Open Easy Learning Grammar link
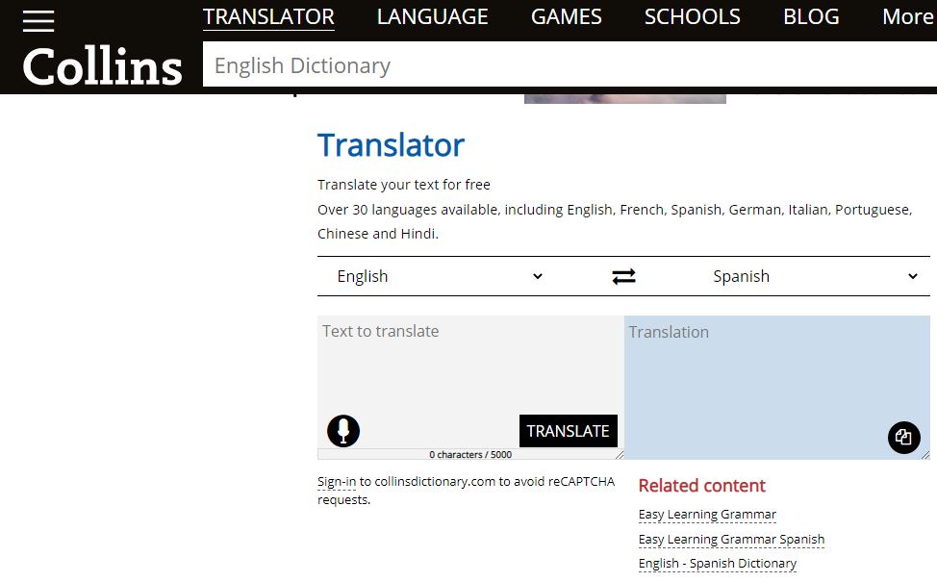Viewport: 937px width, 582px height. pos(707,515)
